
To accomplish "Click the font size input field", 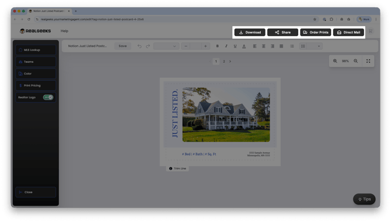I will tap(195, 46).
